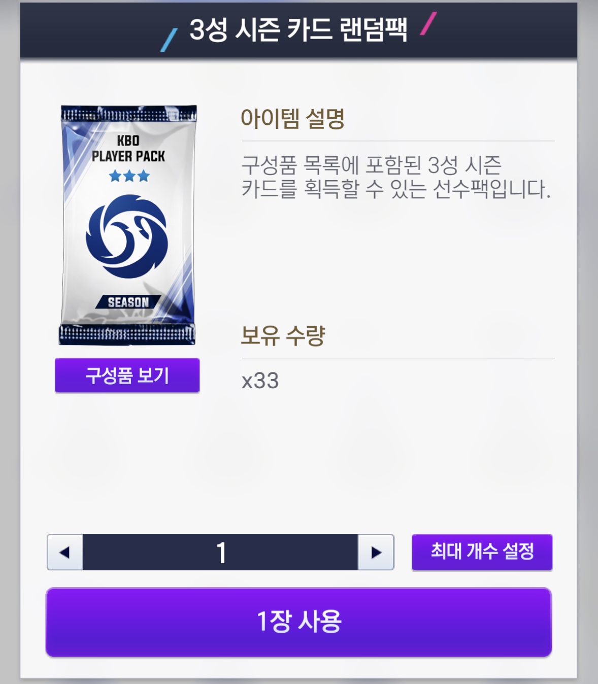Click the 아이템 설명 heading
598x684 pixels.
click(293, 119)
